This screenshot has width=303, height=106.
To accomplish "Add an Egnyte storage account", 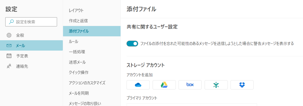I will pyautogui.click(x=216, y=85).
